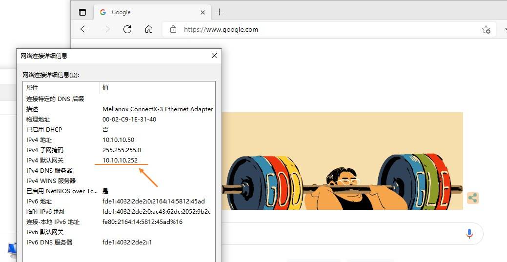507x262 pixels.
Task: Select IPv6 address ending 5812:45ad
Action: (154, 201)
